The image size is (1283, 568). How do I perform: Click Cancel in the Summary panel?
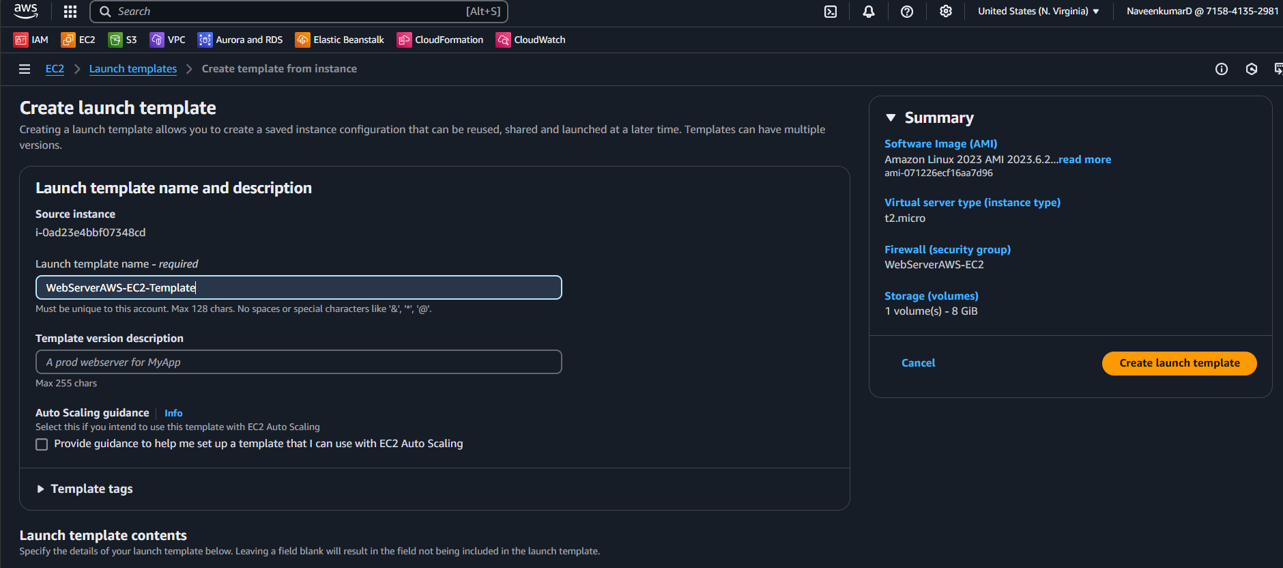click(x=918, y=363)
